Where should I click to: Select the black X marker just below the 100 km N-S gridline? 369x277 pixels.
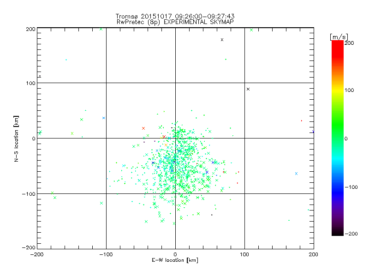click(248, 89)
